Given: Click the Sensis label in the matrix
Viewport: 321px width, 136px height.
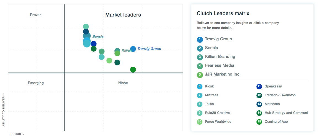Looking at the screenshot, I should [98, 36].
